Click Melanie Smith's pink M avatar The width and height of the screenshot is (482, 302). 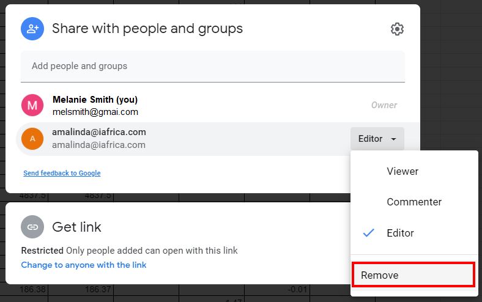coord(32,105)
